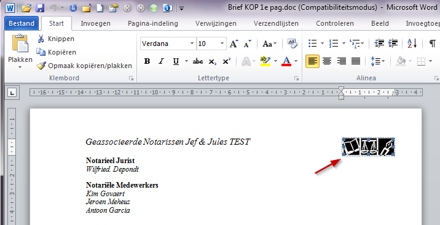The image size is (440, 225).
Task: Click the Save floppy disk icon
Action: pos(40,8)
